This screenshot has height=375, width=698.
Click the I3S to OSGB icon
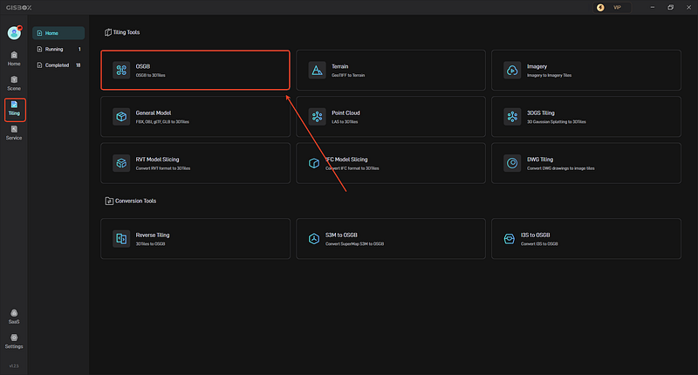[x=510, y=239]
